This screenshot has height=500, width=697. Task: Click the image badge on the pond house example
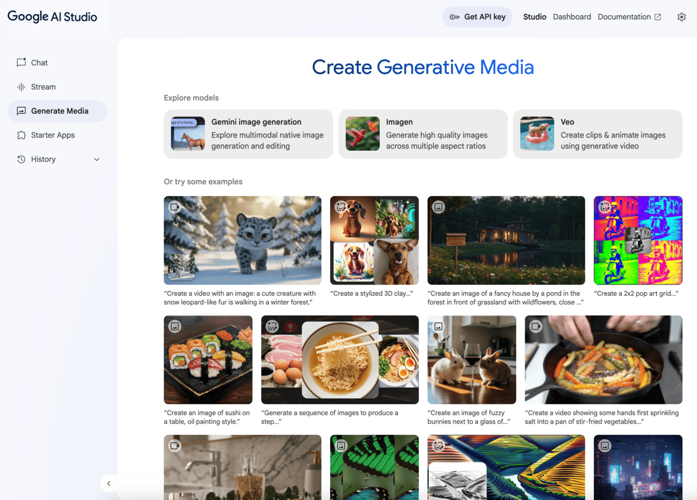click(439, 207)
